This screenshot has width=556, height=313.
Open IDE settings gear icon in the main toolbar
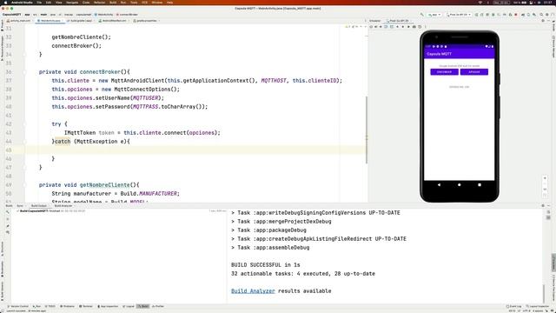[x=547, y=15]
